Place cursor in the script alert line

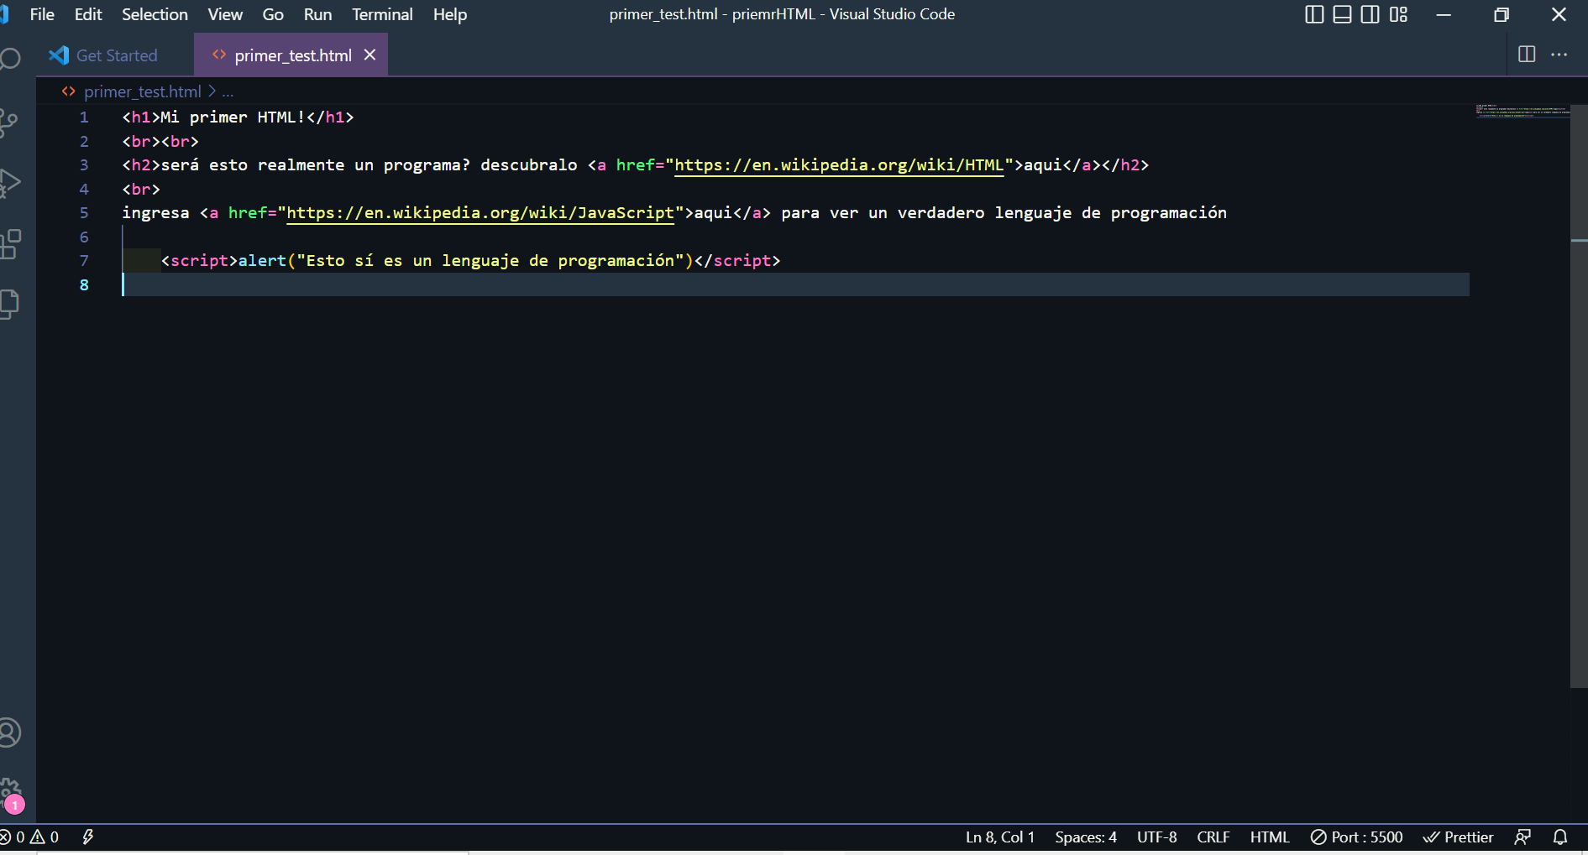point(470,261)
